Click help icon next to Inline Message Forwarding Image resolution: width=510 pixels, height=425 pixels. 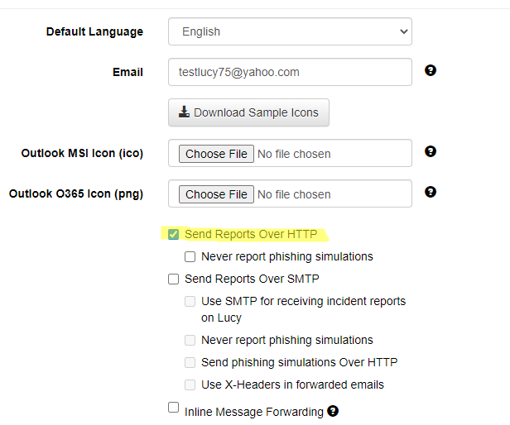click(333, 411)
